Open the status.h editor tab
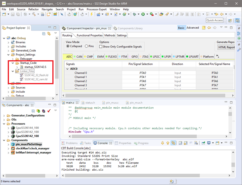This screenshot has height=185, width=242. [88, 103]
